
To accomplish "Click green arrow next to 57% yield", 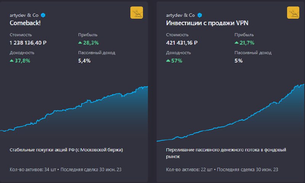I will pyautogui.click(x=168, y=60).
